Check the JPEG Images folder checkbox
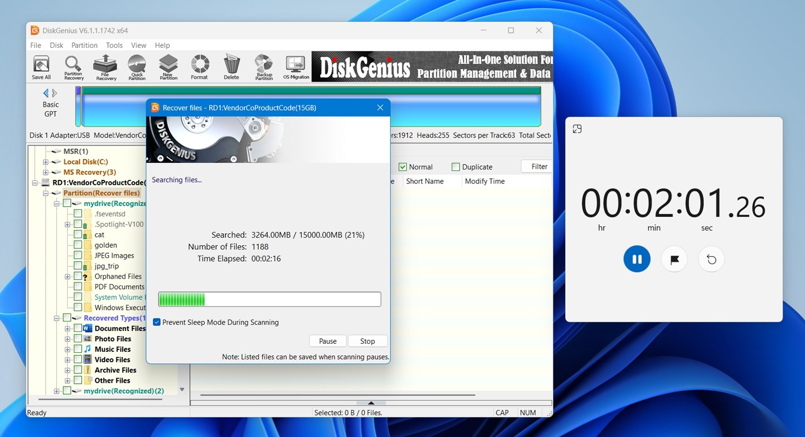Image resolution: width=805 pixels, height=437 pixels. [78, 255]
